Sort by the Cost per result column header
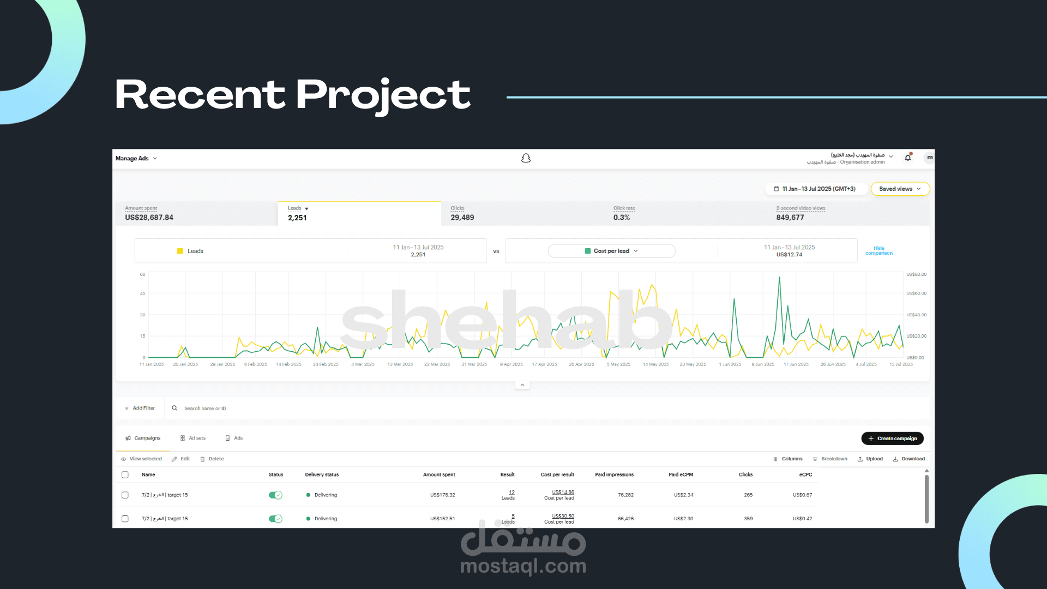This screenshot has width=1047, height=589. click(557, 474)
